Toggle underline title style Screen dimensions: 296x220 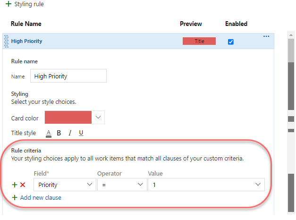tap(81, 133)
